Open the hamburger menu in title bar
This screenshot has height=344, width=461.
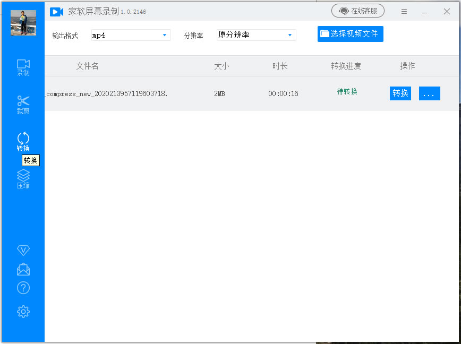click(x=404, y=11)
